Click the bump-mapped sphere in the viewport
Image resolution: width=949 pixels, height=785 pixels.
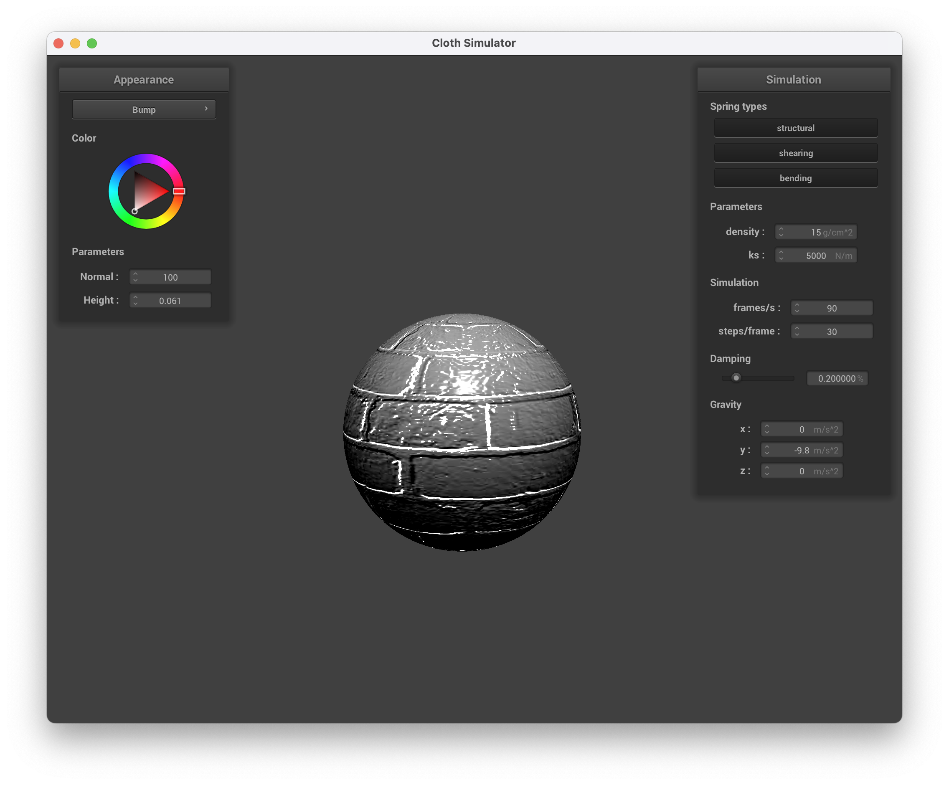click(462, 432)
